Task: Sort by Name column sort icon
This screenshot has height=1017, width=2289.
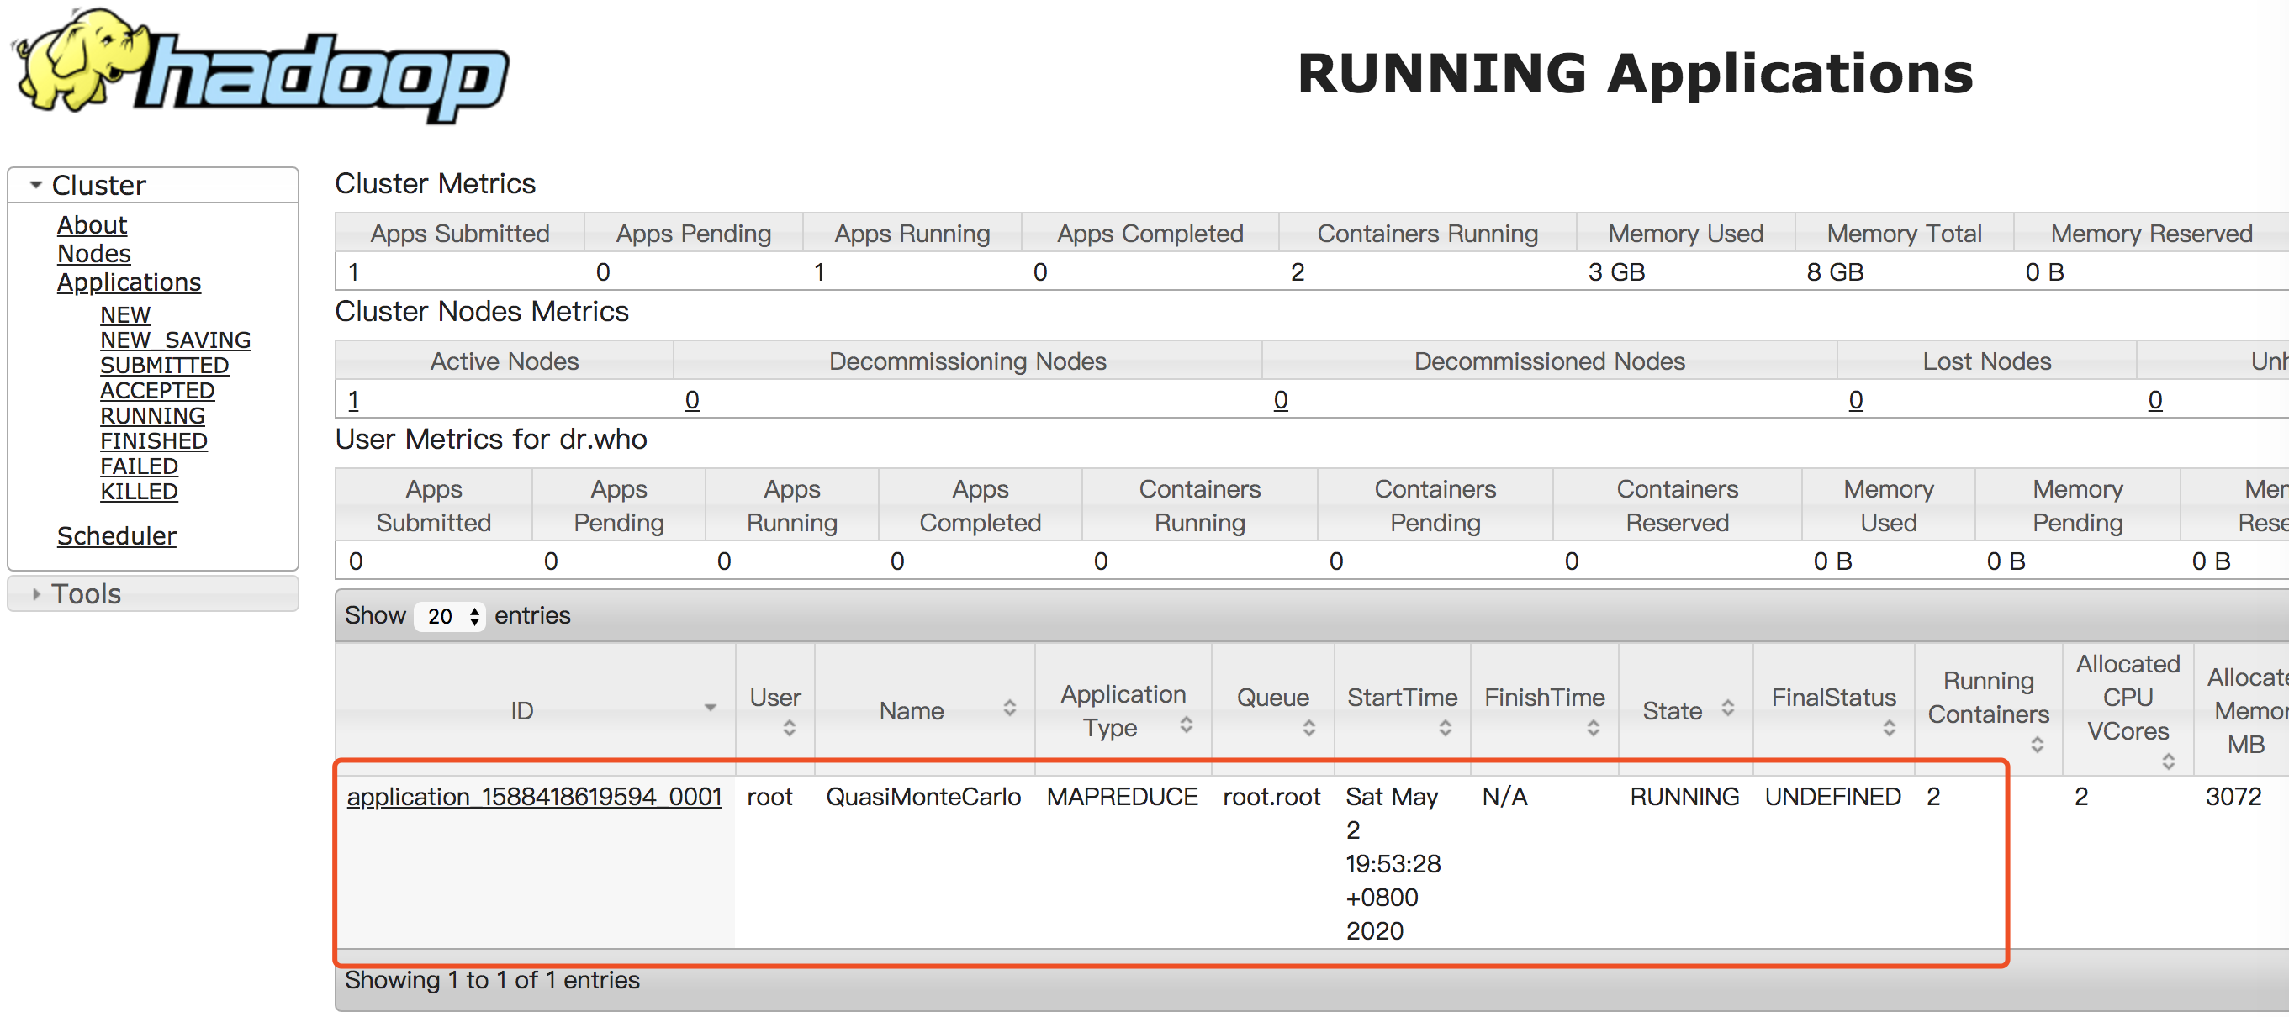Action: coord(1009,708)
